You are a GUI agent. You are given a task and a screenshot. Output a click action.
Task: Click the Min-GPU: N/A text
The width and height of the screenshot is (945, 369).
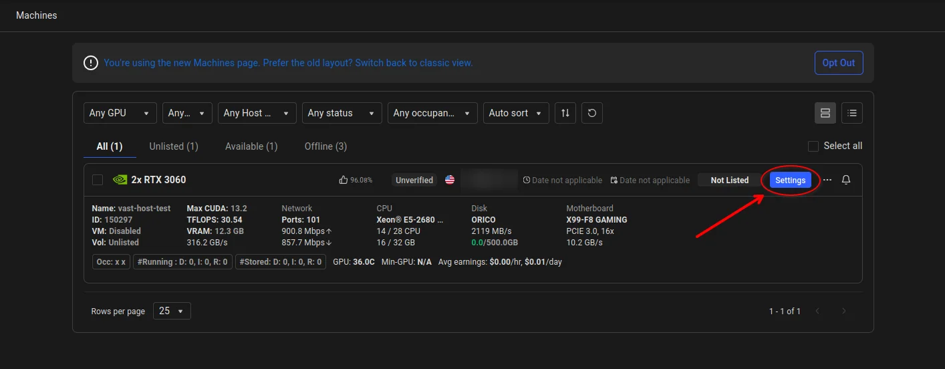coord(406,262)
